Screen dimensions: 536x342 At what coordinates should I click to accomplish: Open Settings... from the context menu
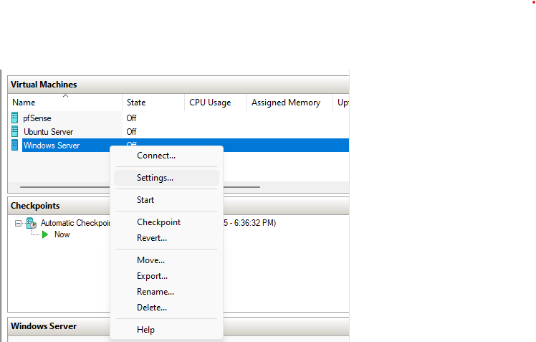click(x=155, y=178)
